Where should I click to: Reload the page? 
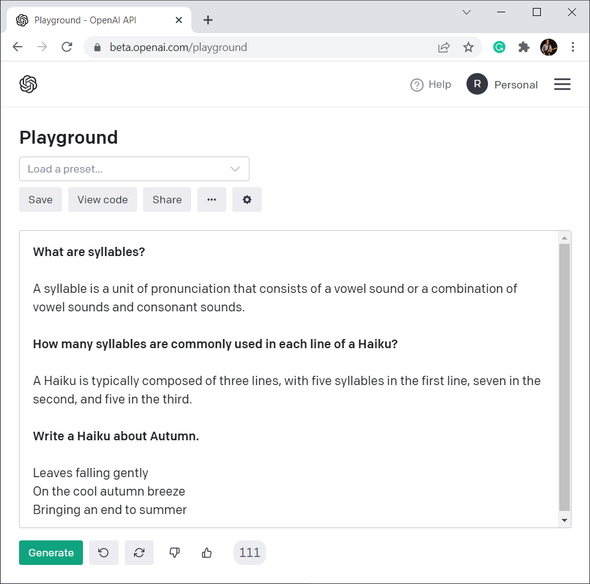click(66, 47)
